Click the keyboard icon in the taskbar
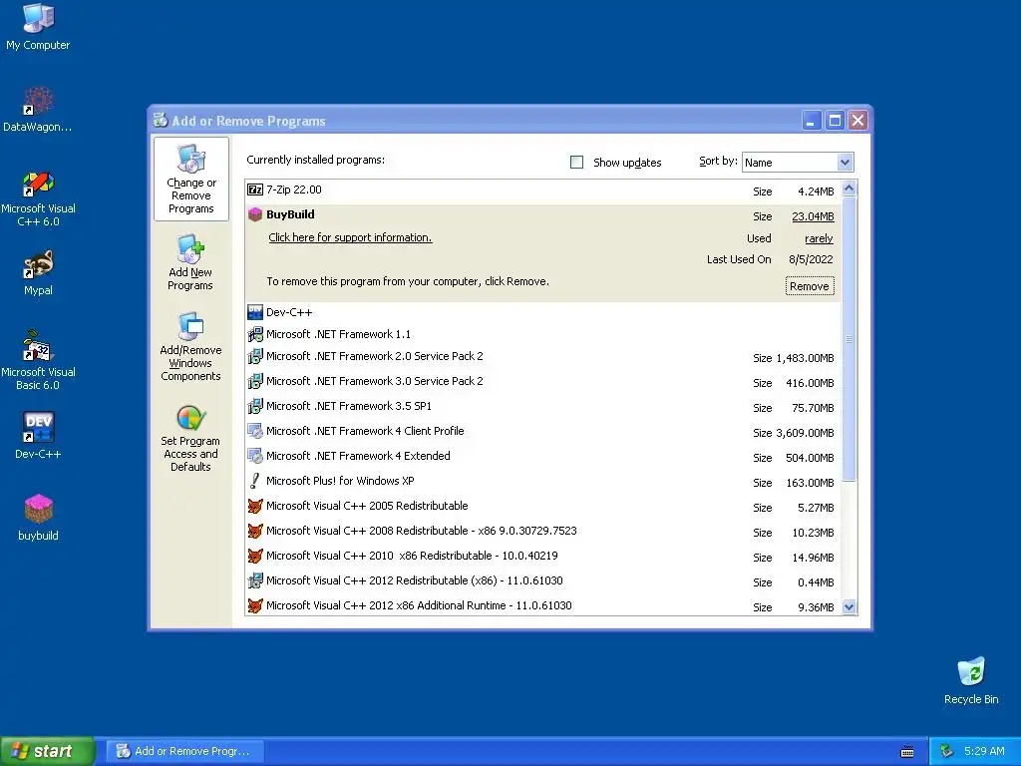The height and width of the screenshot is (766, 1021). click(x=907, y=752)
